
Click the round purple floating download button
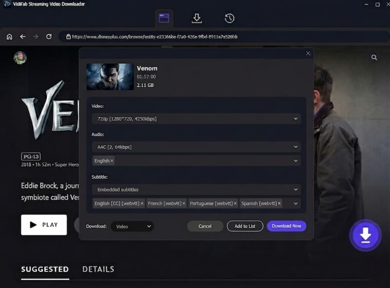pos(365,235)
